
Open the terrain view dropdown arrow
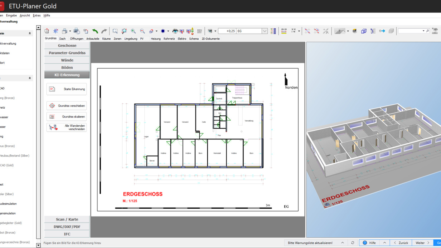348,31
